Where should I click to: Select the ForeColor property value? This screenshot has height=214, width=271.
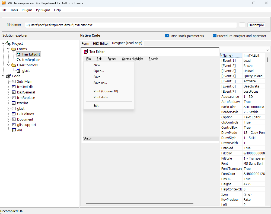click(x=254, y=174)
